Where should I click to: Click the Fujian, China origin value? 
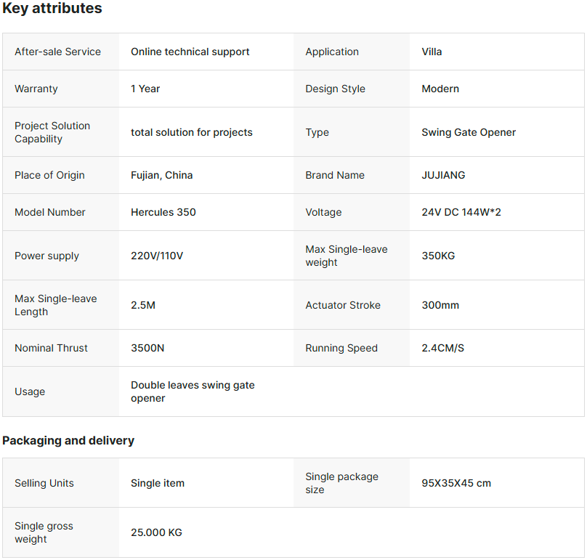161,175
